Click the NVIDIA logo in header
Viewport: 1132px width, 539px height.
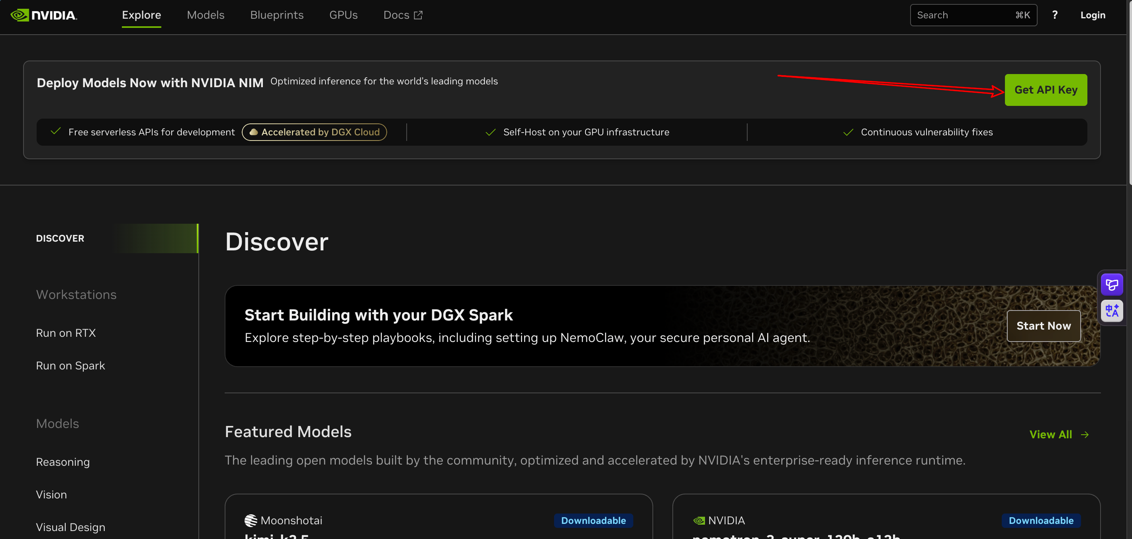click(x=44, y=16)
